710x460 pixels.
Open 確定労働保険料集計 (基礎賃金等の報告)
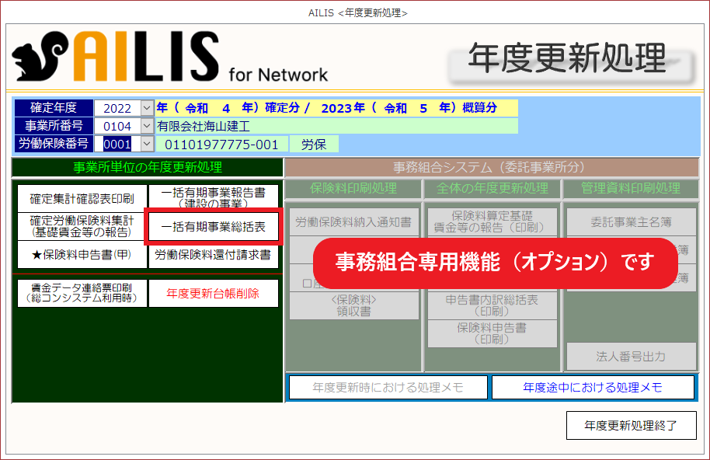pos(82,226)
